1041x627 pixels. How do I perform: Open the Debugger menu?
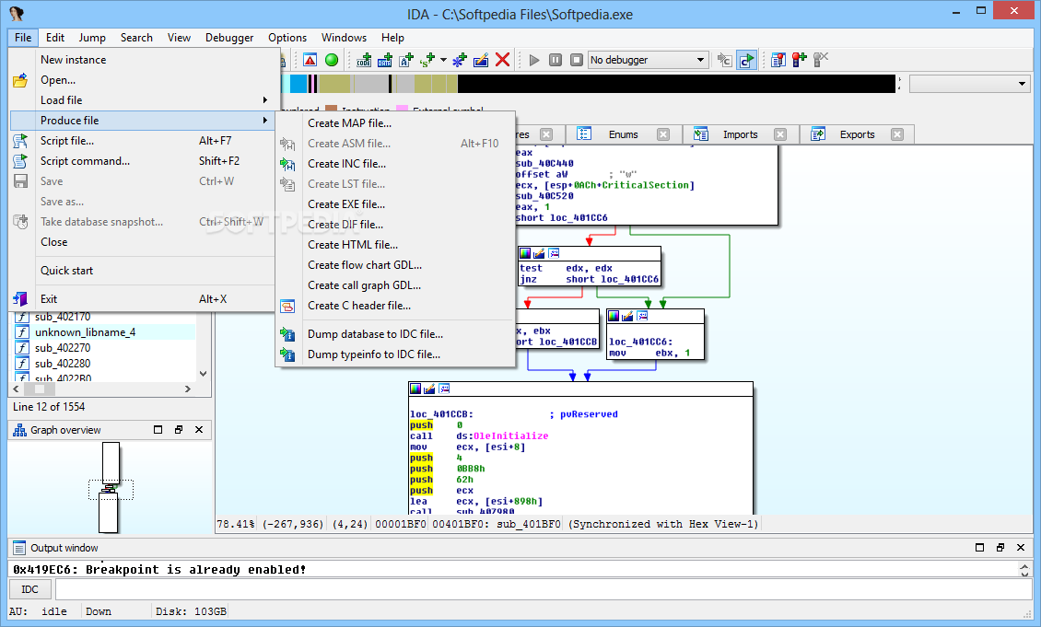coord(229,38)
